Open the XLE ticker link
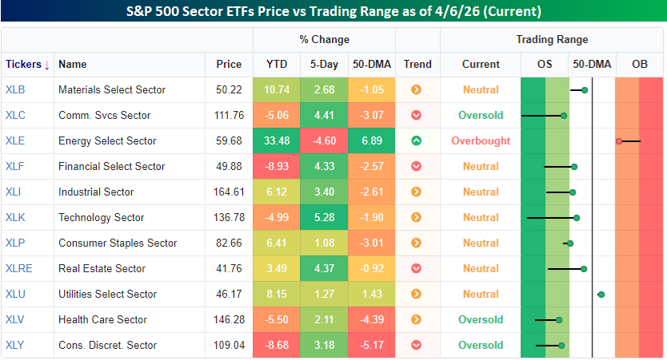667x360 pixels. point(15,141)
